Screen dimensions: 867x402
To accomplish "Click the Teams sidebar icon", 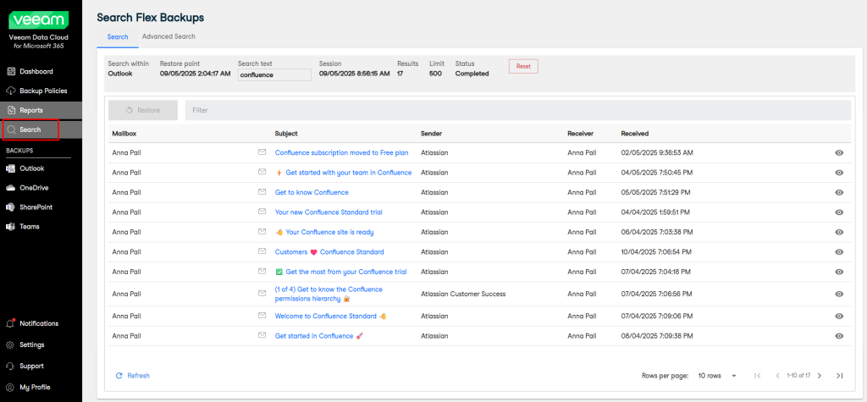I will tap(10, 226).
